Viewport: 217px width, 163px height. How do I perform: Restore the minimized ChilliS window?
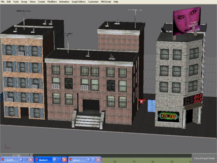point(21,160)
